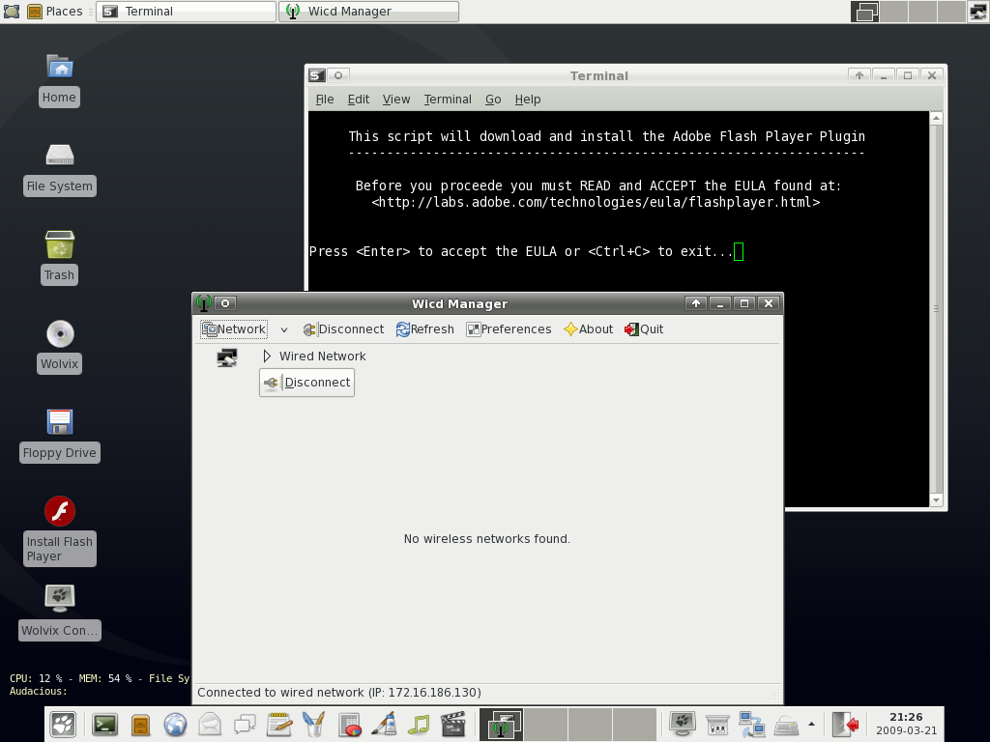Viewport: 990px width, 742px height.
Task: Open the Help menu in Terminal
Action: 528,100
